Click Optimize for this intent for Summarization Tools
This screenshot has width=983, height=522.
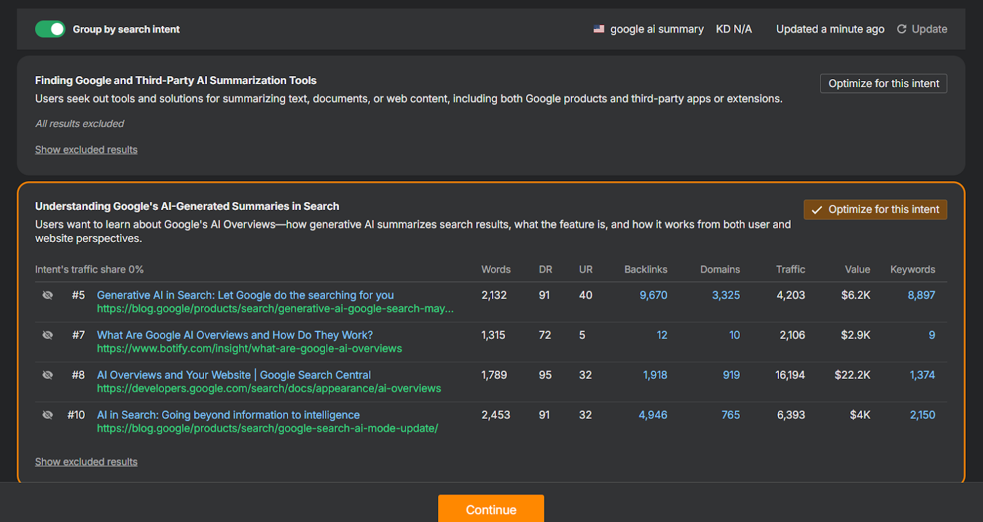pos(883,84)
